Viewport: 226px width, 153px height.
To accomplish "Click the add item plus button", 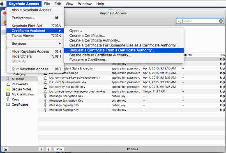I will click(41, 149).
